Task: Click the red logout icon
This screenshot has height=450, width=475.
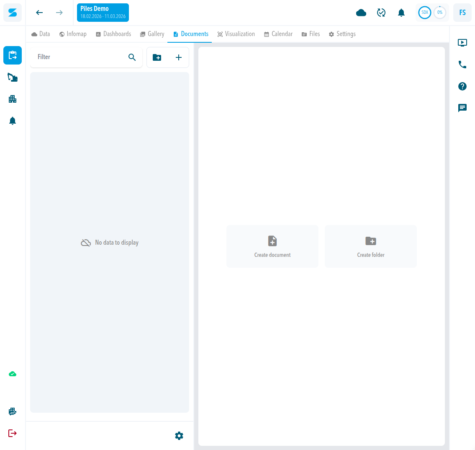Action: (13, 433)
